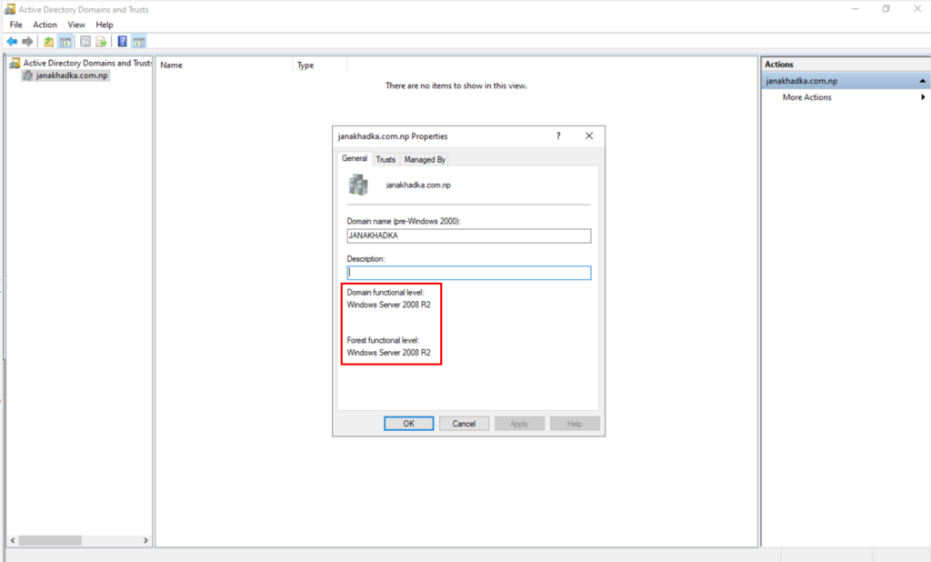Switch to the Trusts tab

(x=385, y=159)
